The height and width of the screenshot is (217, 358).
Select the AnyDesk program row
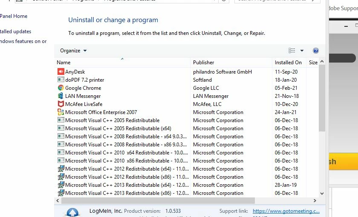pos(186,71)
